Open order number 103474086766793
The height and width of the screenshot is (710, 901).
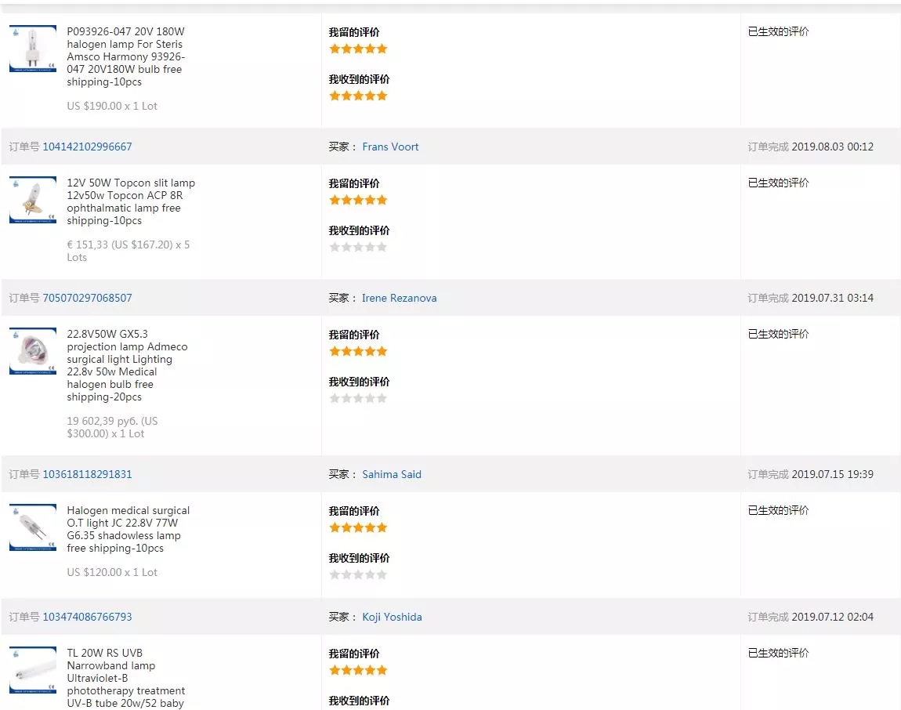pos(87,617)
